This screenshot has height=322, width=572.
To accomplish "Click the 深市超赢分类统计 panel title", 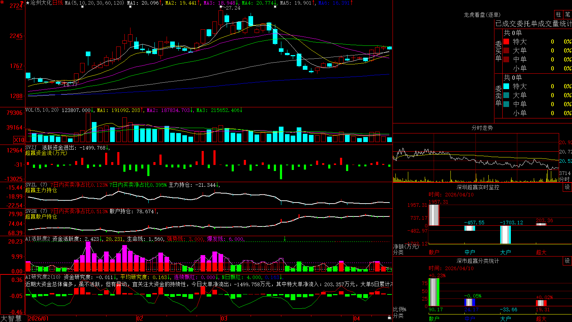I will pyautogui.click(x=478, y=261).
